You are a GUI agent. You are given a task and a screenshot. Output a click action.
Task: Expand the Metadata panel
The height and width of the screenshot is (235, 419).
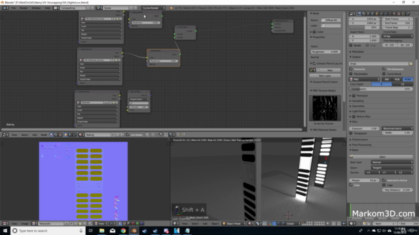pos(357,52)
